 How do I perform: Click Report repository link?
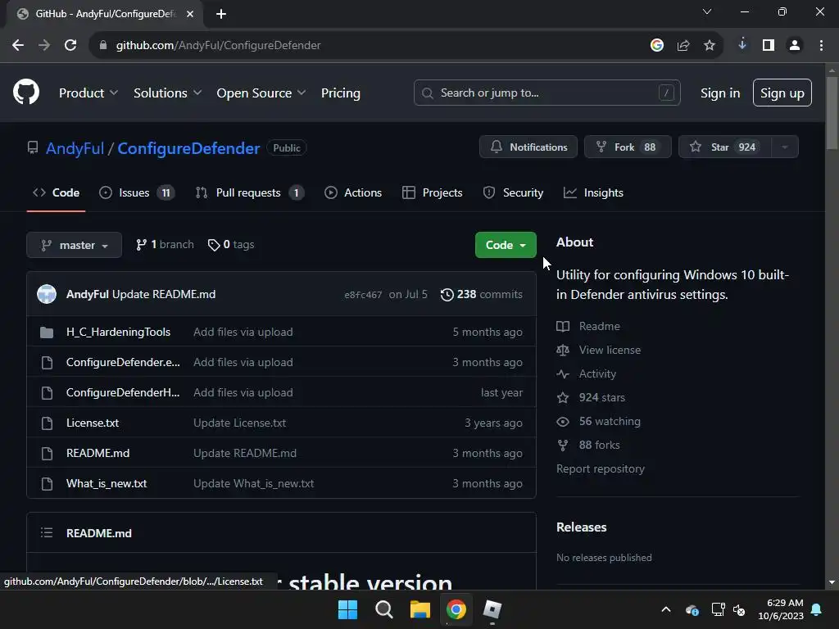601,468
